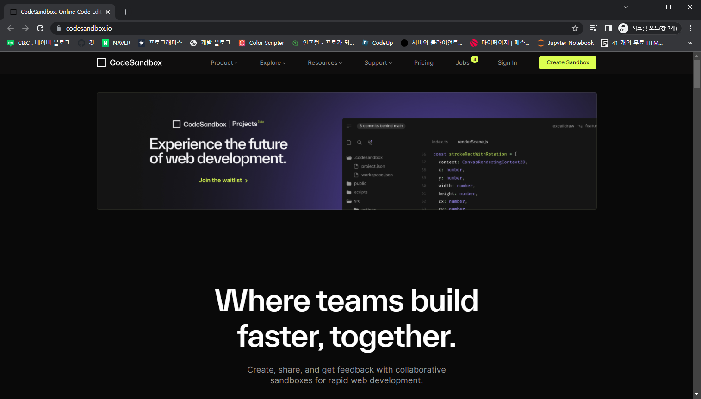Click the CodeSandbox Projects banner logo
The width and height of the screenshot is (701, 399).
click(x=218, y=124)
